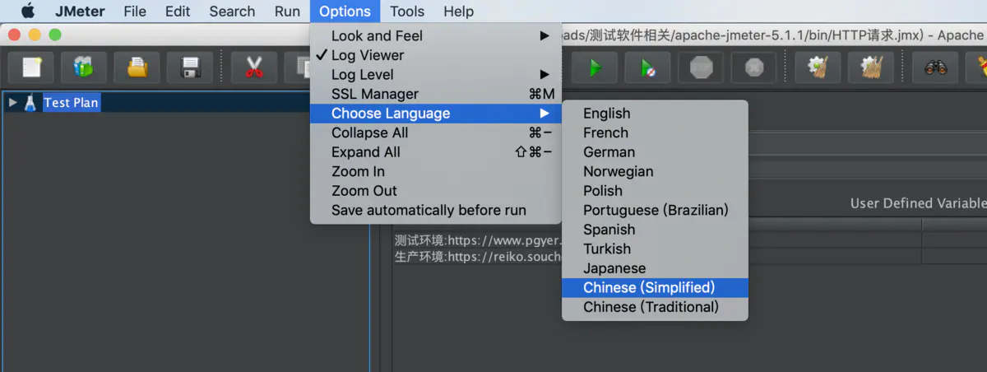Click the Open file folder icon
Viewport: 987px width, 372px height.
137,67
